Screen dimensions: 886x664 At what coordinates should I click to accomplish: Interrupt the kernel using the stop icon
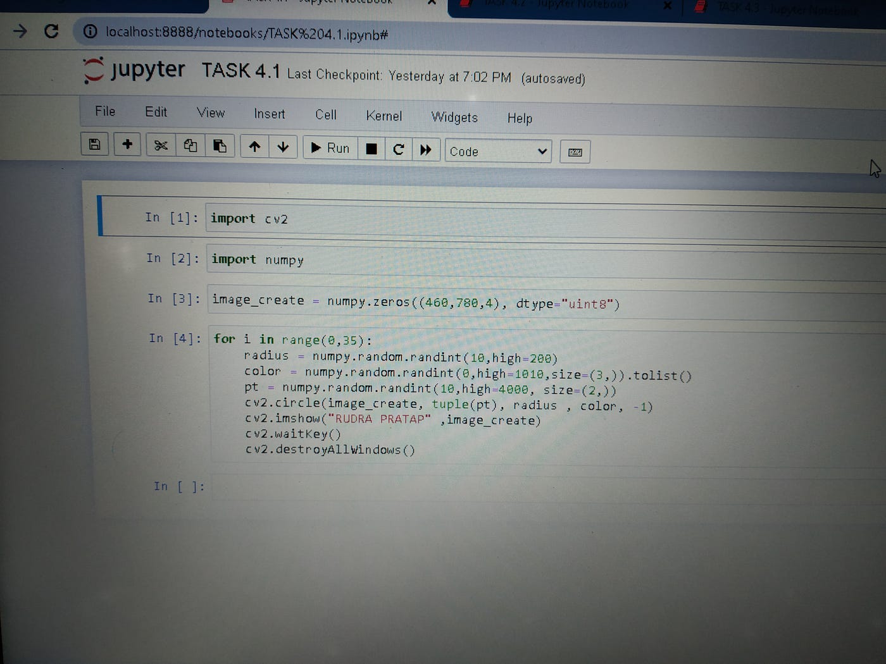pyautogui.click(x=371, y=148)
